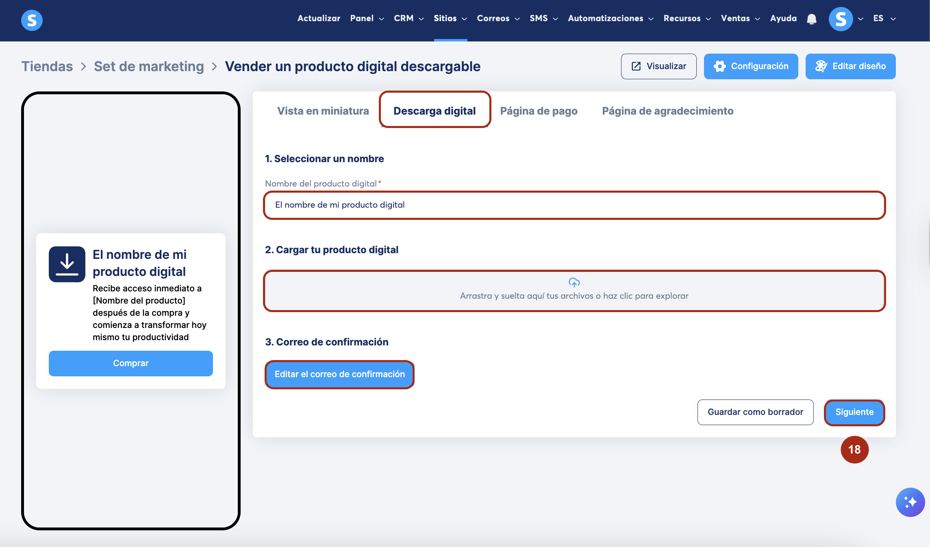This screenshot has height=547, width=930.
Task: Go to Set de marketing breadcrumb
Action: [149, 66]
